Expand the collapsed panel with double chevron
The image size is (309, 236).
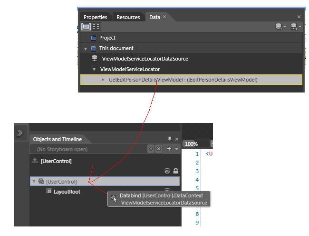tap(20, 133)
